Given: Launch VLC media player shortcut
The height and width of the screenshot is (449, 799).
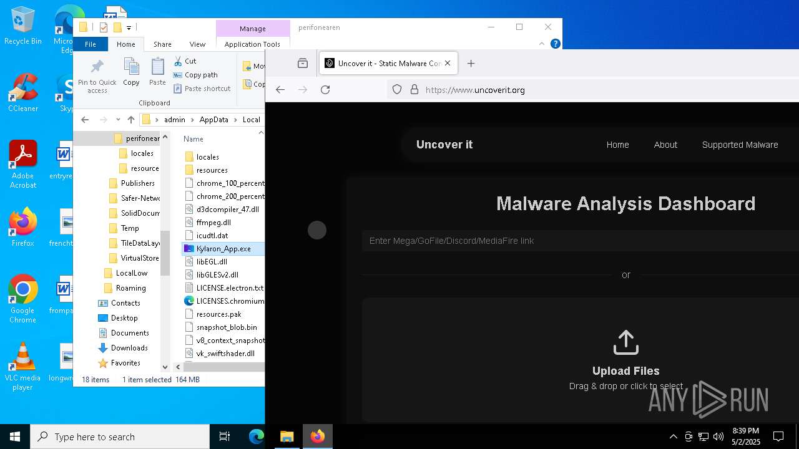Looking at the screenshot, I should [x=22, y=367].
